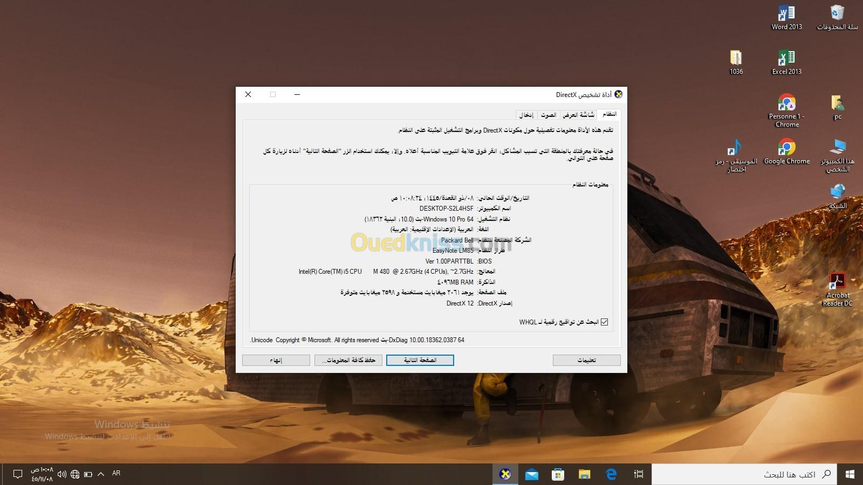Toggle the WHQL digital signatures checkbox
Viewport: 863px width, 485px height.
click(604, 322)
